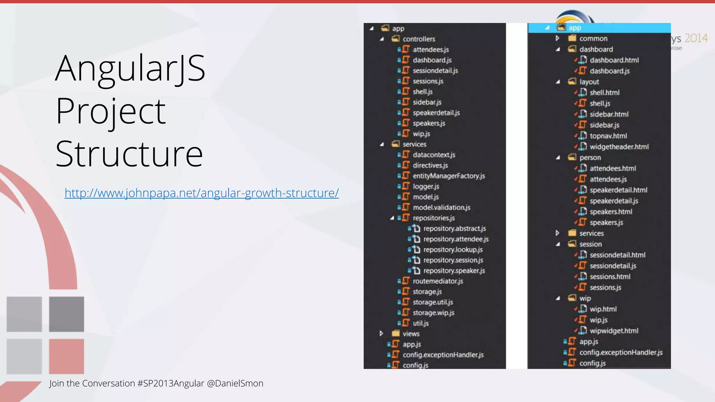Click the attendees.js file icon under controllers

pyautogui.click(x=405, y=49)
